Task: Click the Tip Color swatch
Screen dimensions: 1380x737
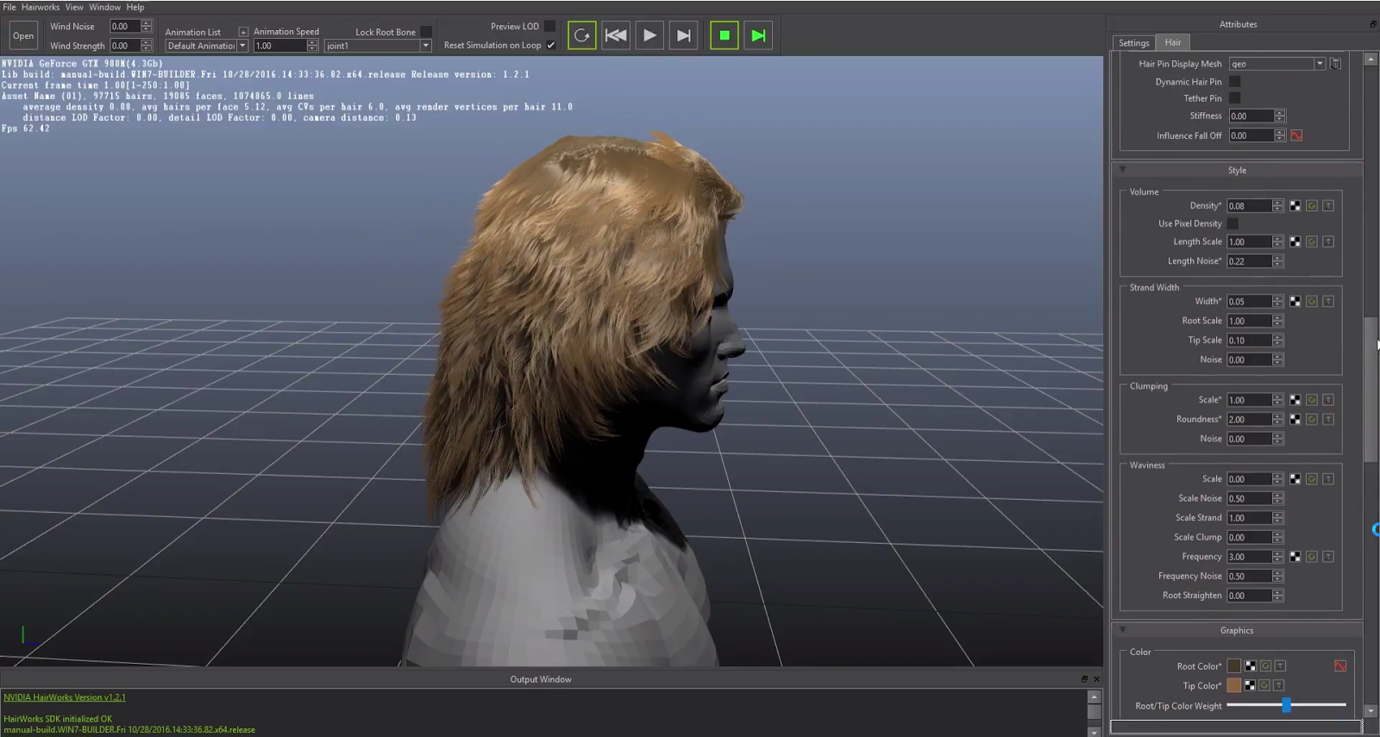Action: point(1234,685)
